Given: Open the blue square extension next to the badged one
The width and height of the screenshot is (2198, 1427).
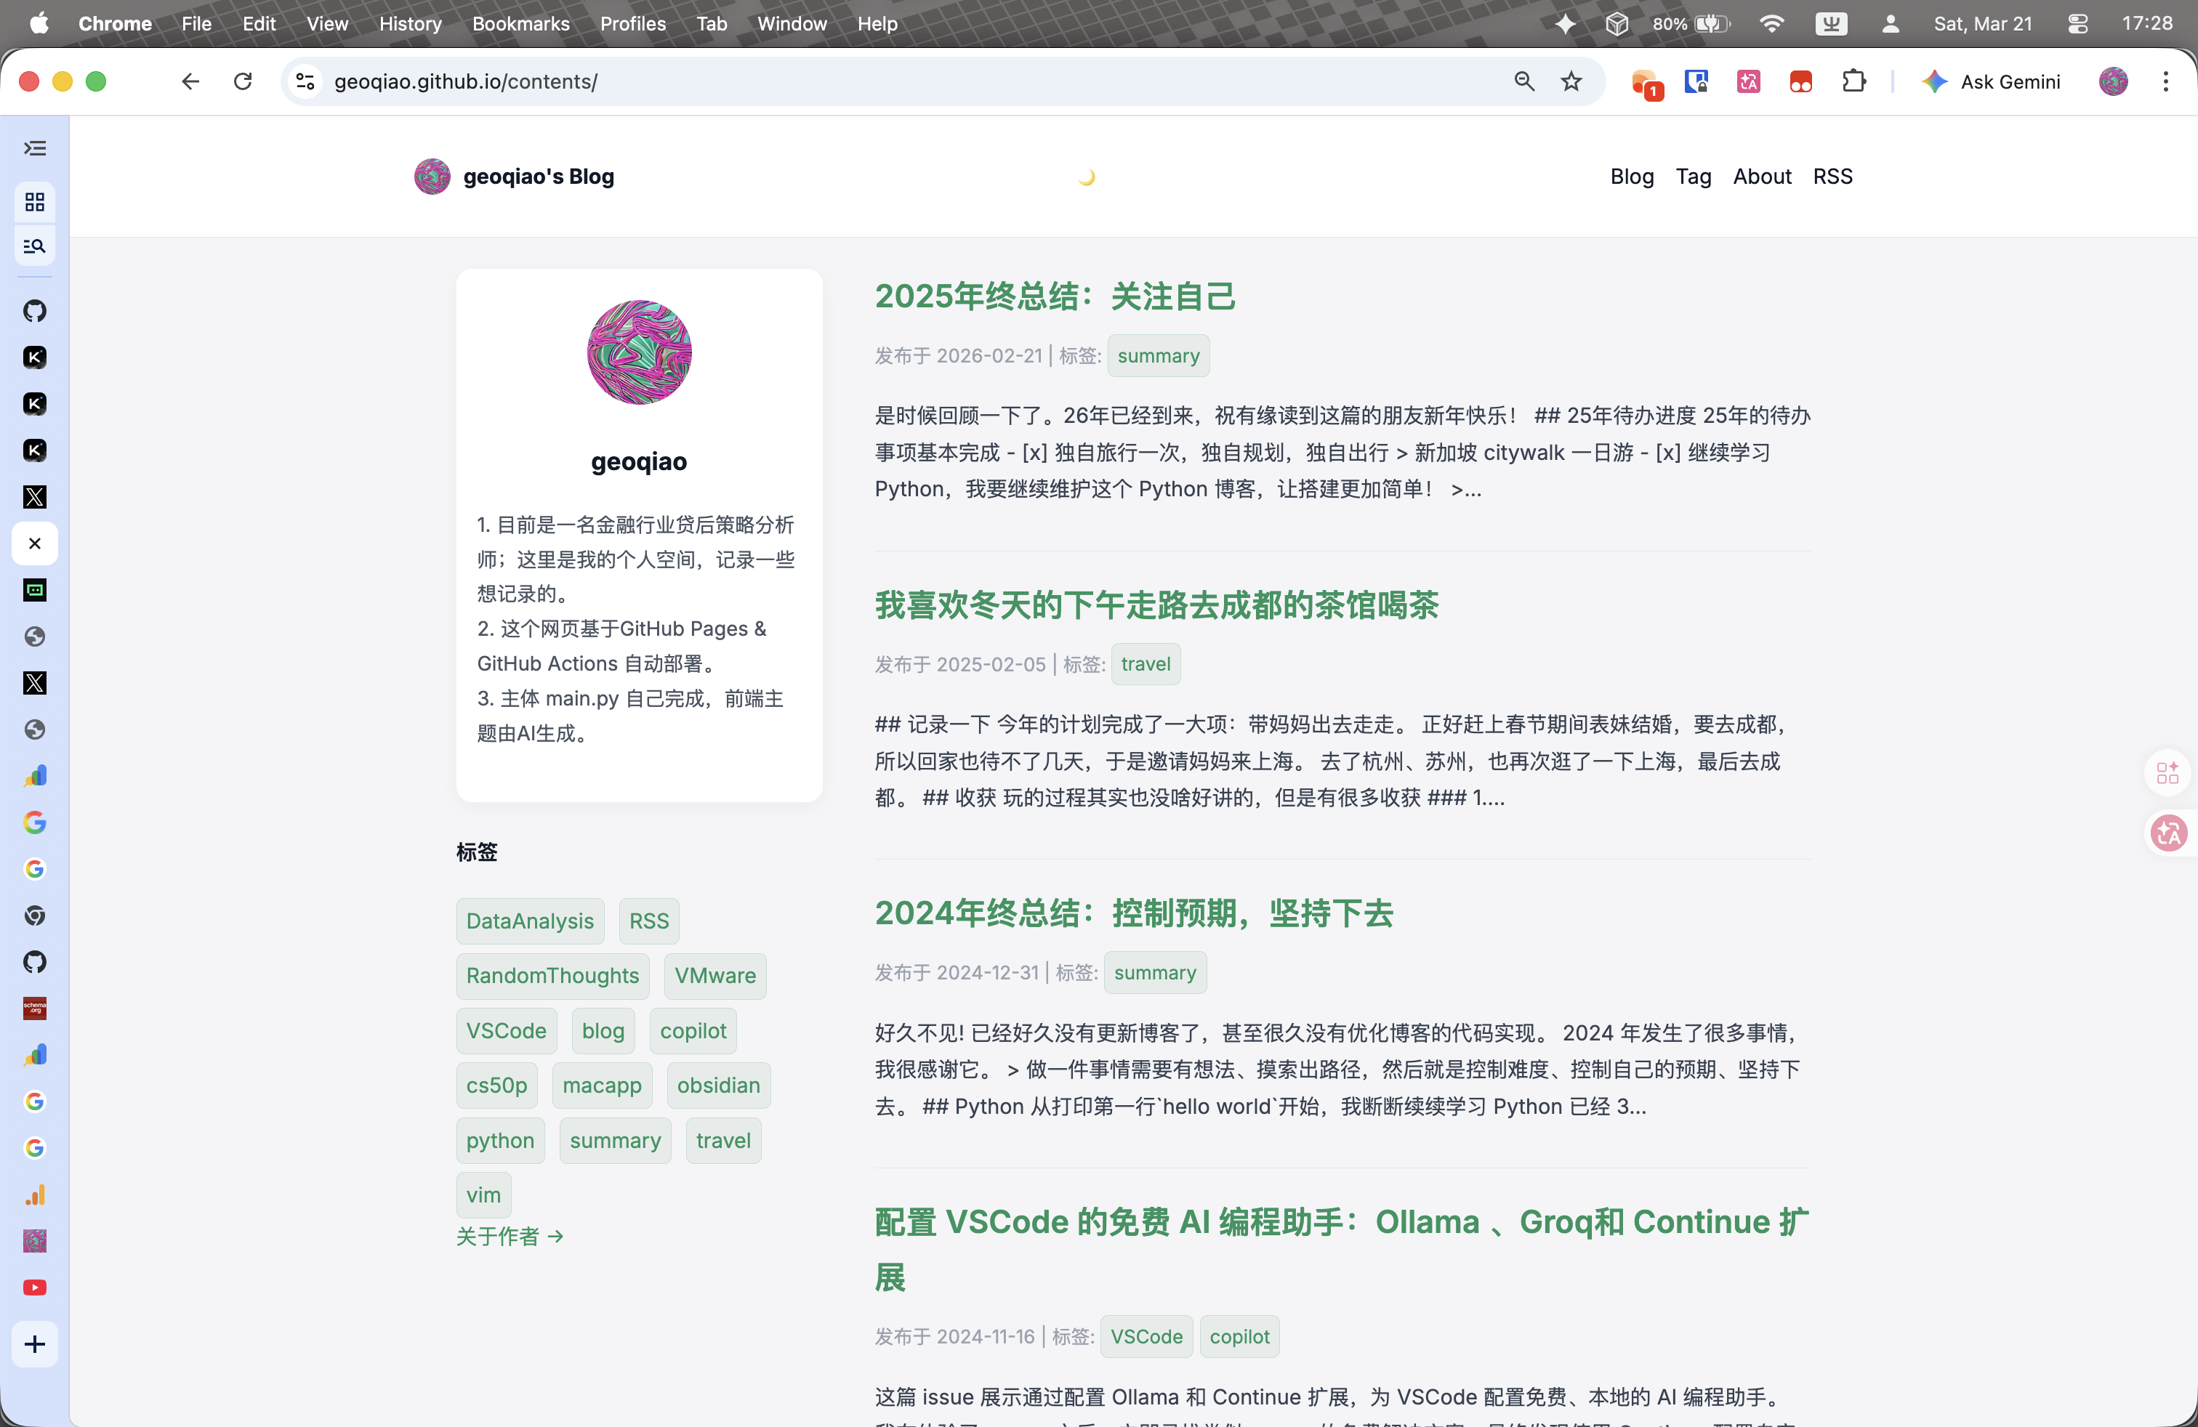Looking at the screenshot, I should click(x=1696, y=81).
